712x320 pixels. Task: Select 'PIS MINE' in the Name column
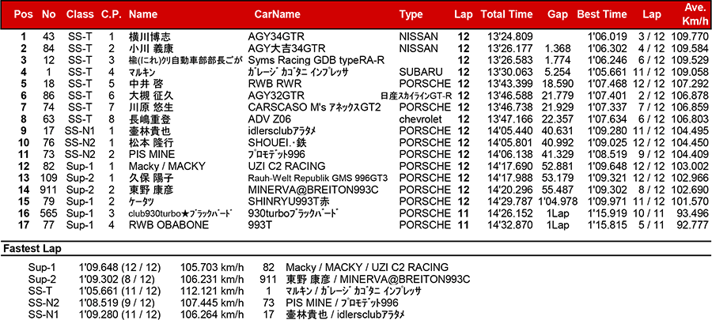tap(152, 155)
